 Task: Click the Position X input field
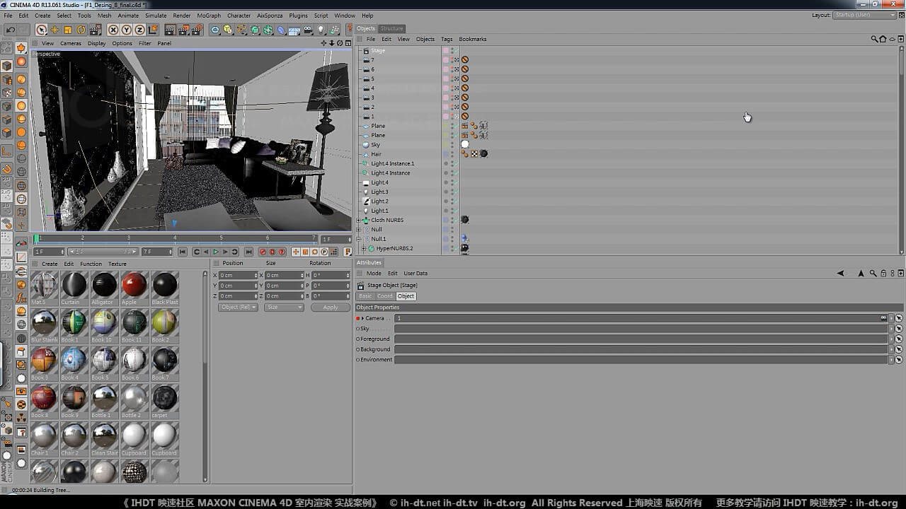point(237,275)
